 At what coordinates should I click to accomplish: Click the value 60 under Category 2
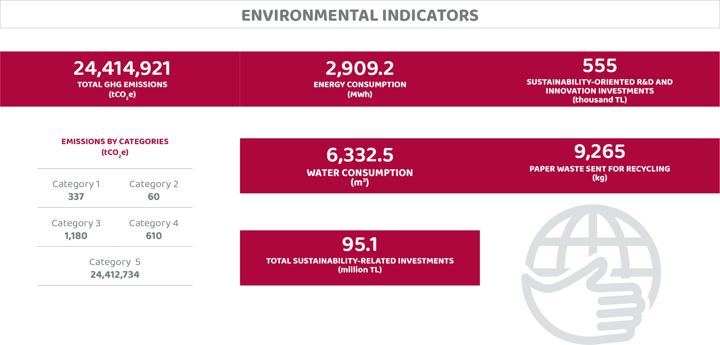(x=154, y=197)
